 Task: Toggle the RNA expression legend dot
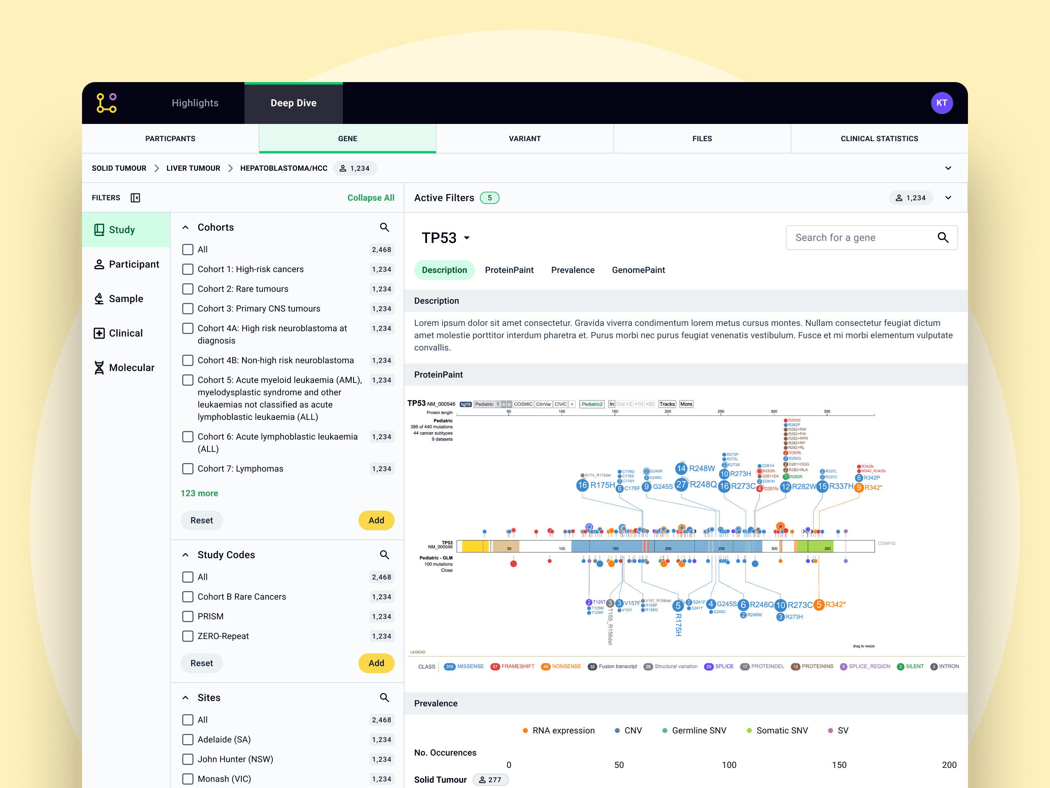[x=525, y=731]
